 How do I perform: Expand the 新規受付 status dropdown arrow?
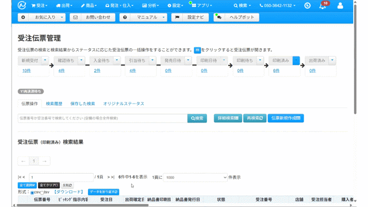point(45,60)
